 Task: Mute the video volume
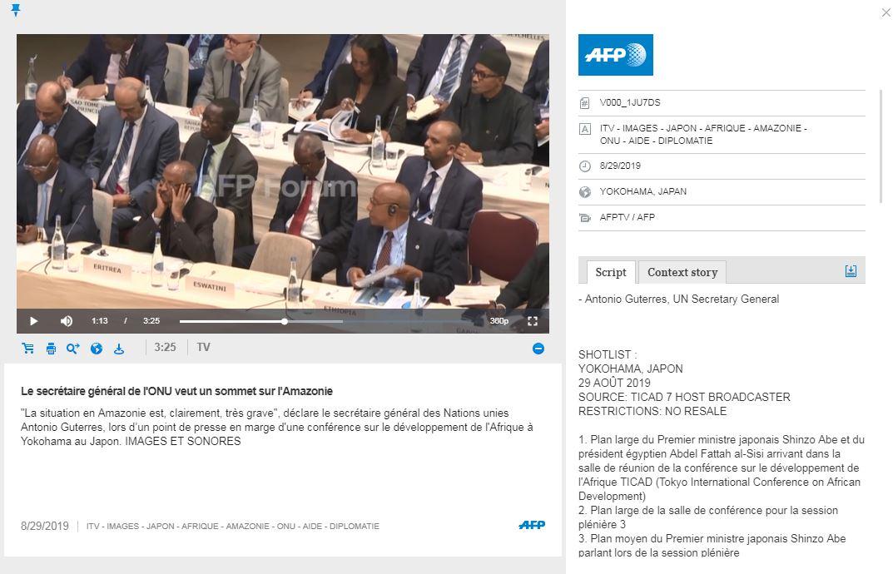point(67,321)
